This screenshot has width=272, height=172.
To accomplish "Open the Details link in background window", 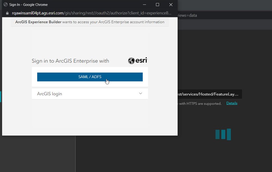I will tap(232, 103).
